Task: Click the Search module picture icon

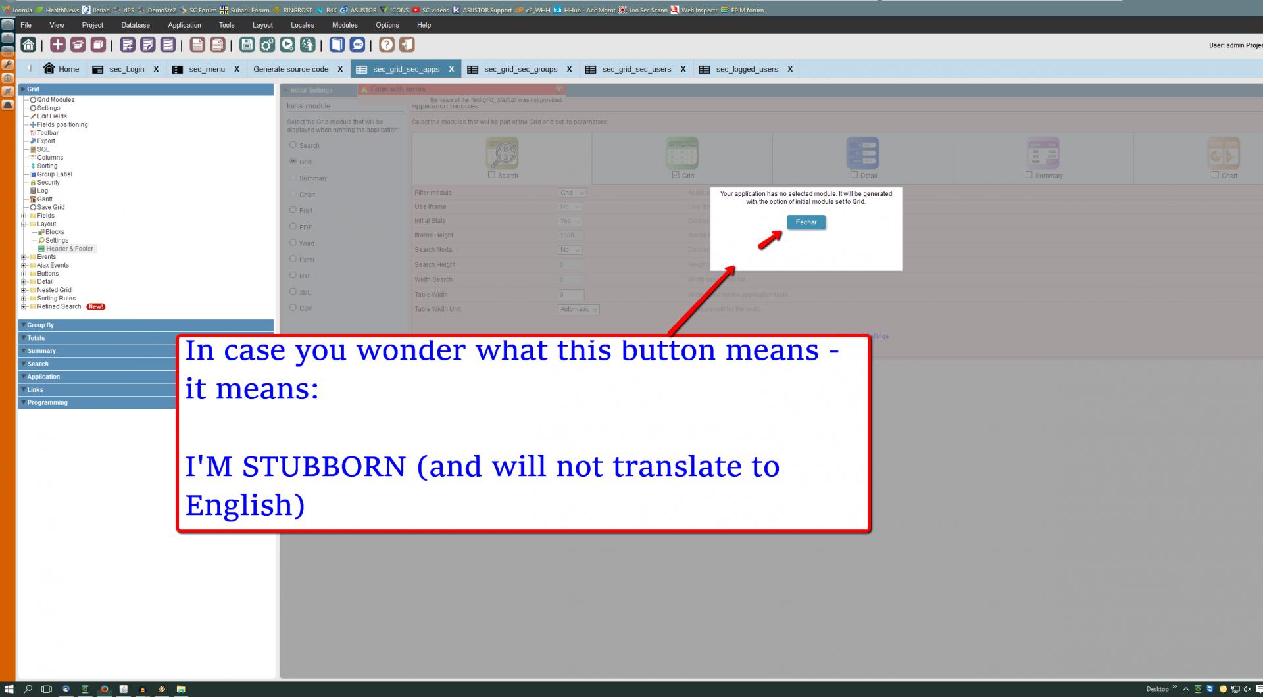Action: pyautogui.click(x=502, y=153)
